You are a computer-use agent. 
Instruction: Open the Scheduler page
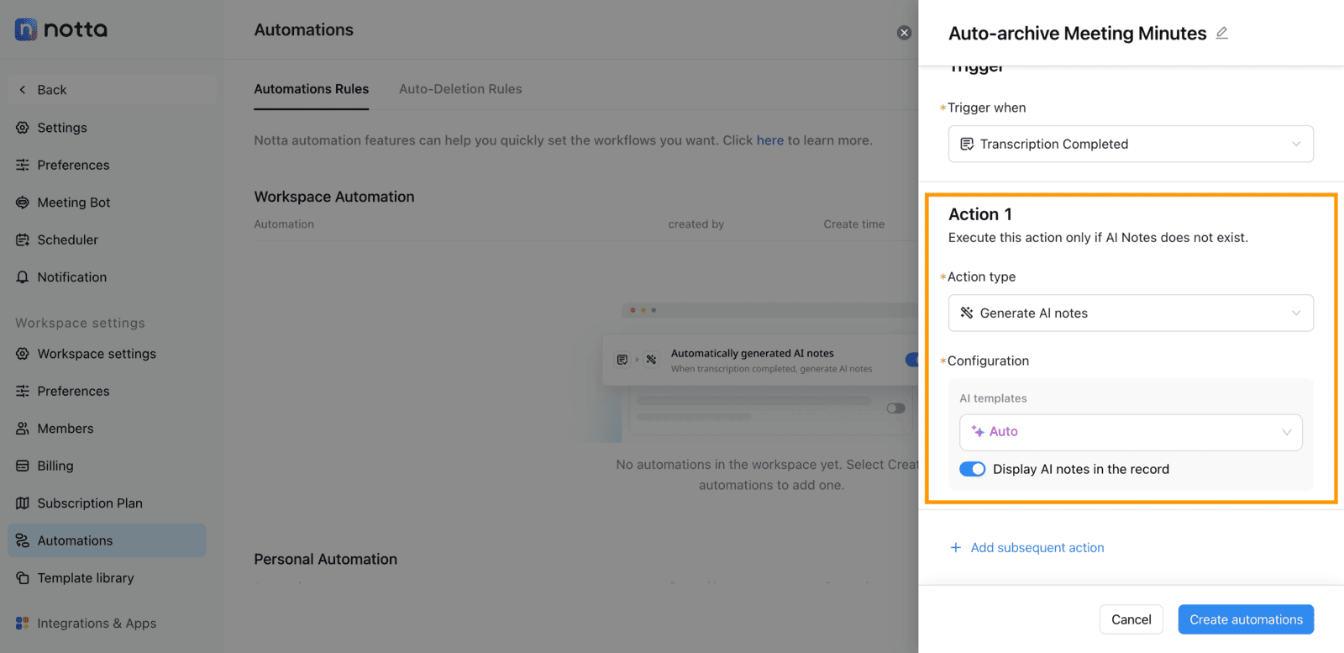click(x=108, y=240)
